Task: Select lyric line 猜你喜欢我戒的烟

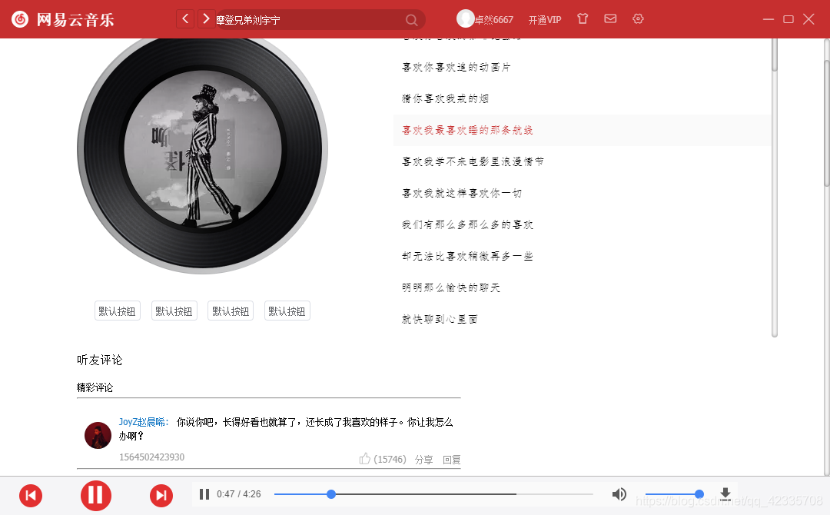Action: [x=445, y=98]
